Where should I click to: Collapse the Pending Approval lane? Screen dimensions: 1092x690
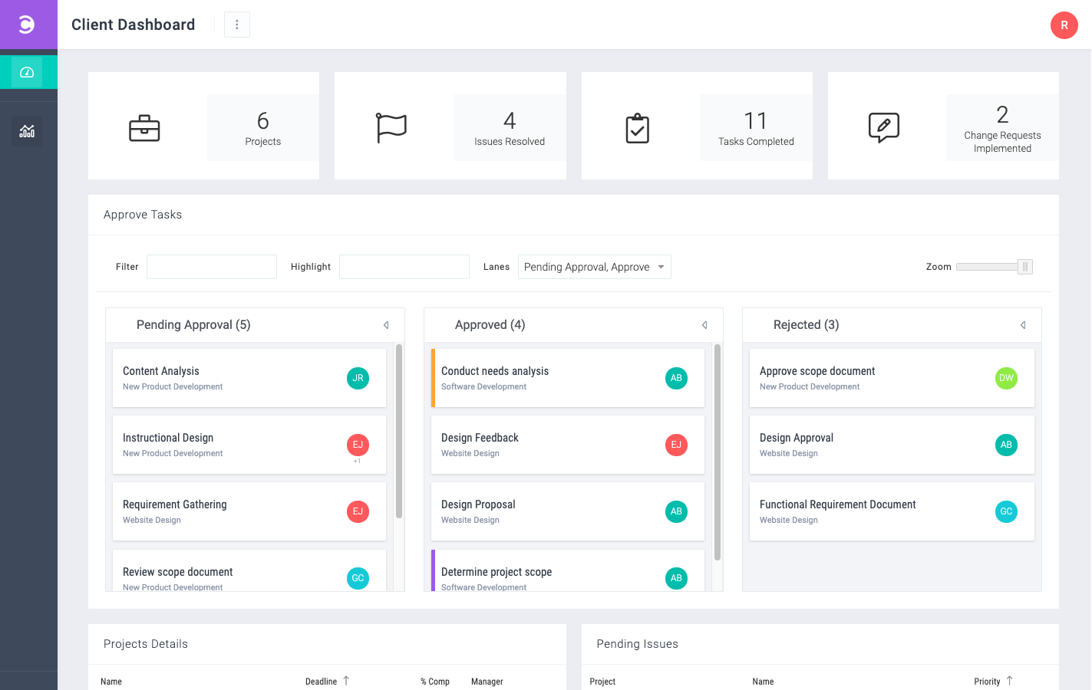(x=386, y=325)
